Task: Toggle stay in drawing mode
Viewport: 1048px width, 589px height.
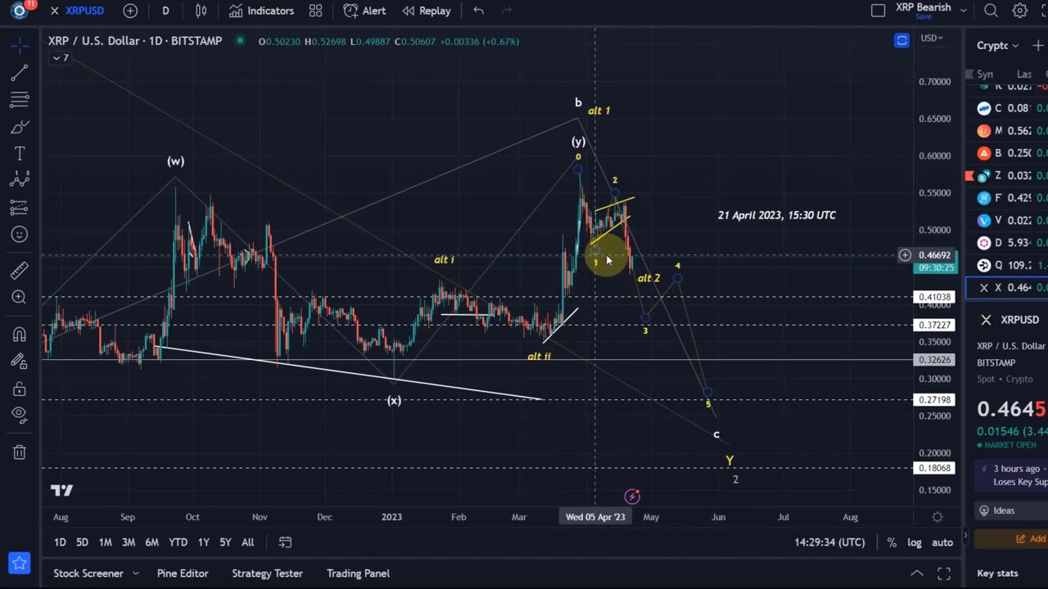Action: click(x=20, y=361)
